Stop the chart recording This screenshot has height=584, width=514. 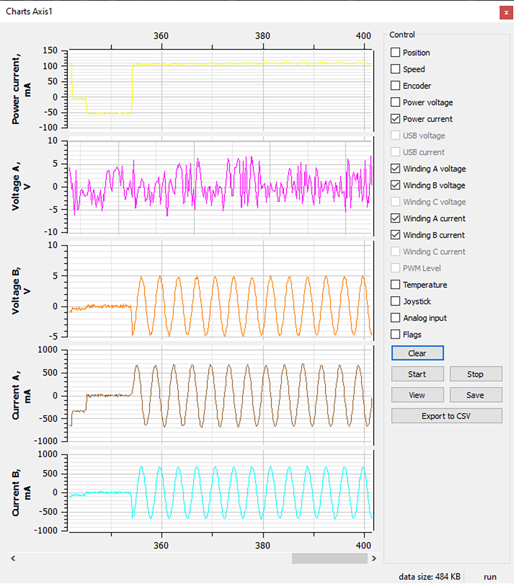[475, 374]
